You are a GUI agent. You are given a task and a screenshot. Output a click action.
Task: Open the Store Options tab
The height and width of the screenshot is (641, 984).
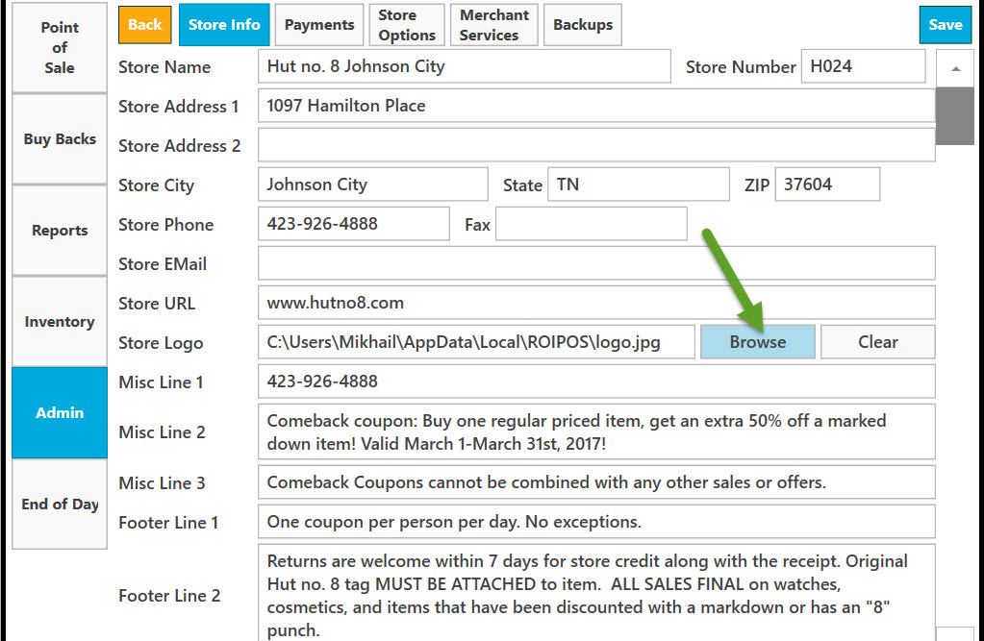coord(407,25)
